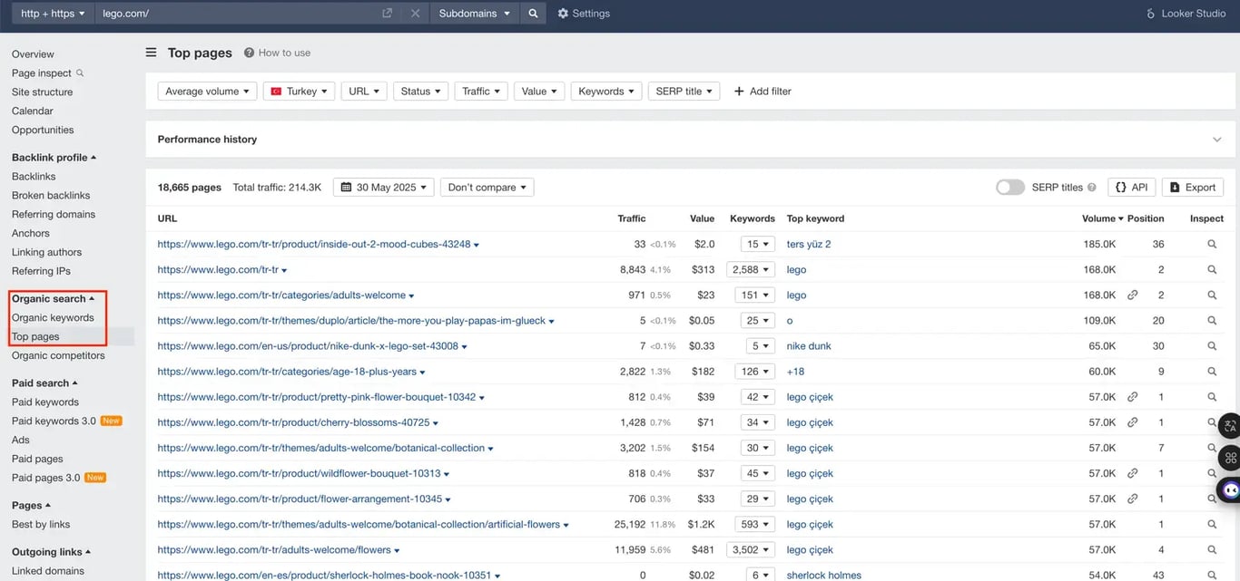Viewport: 1240px width, 581px height.
Task: Open the Don't compare dropdown
Action: 487,187
